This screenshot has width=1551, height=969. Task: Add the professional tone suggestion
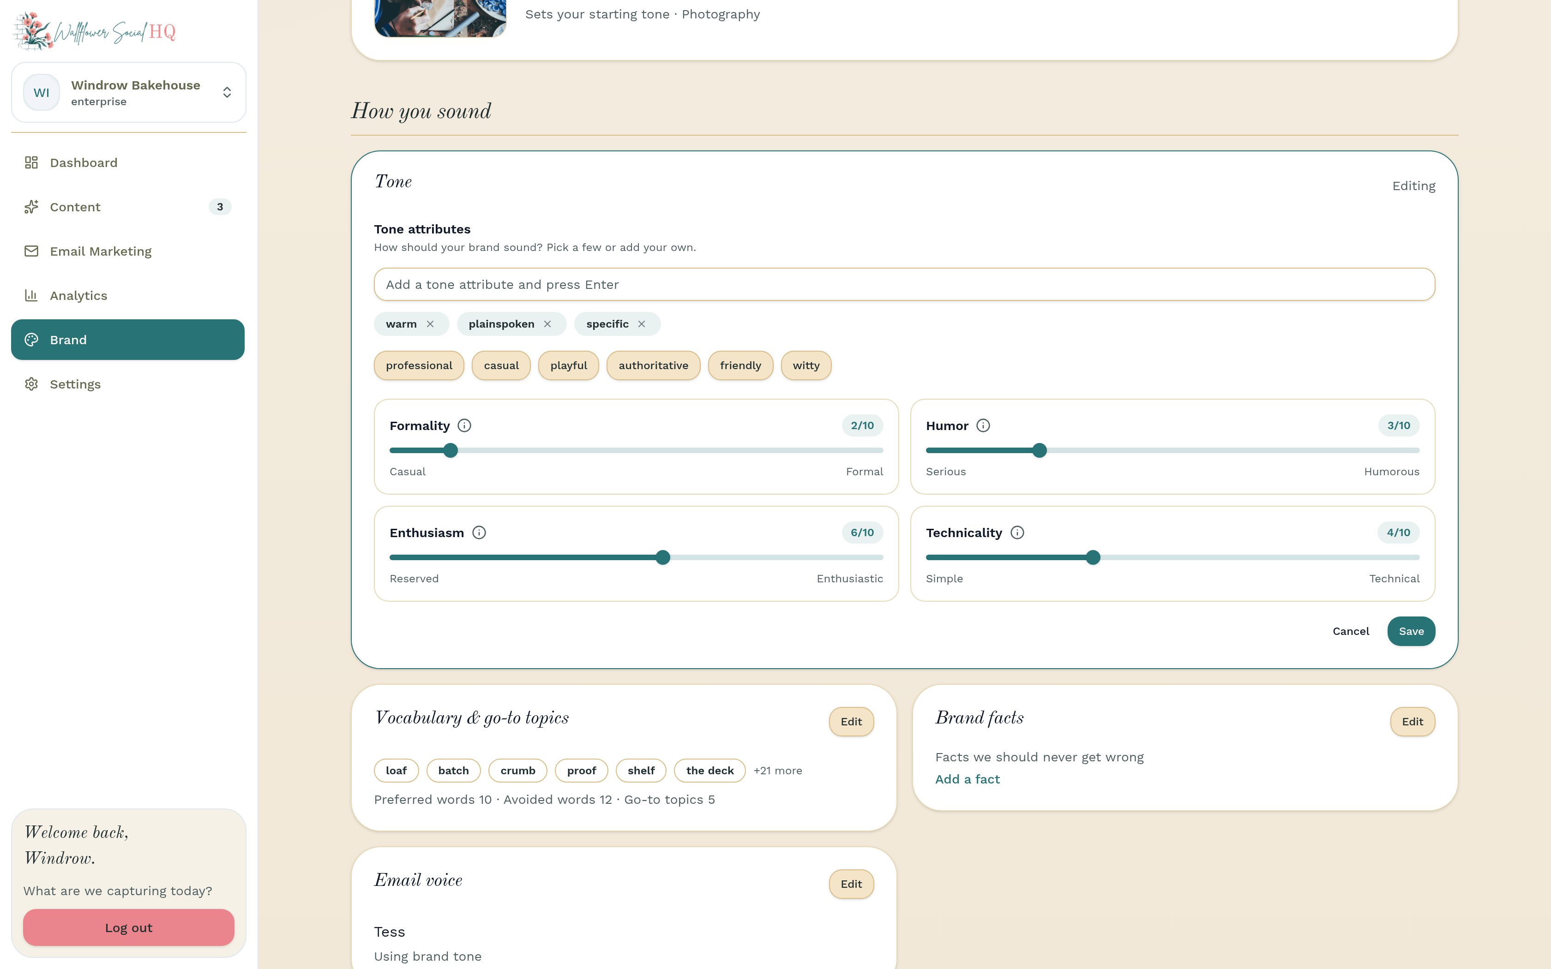419,365
